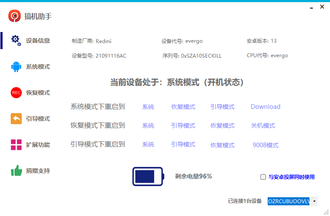The height and width of the screenshot is (216, 330).
Task: Select the device serial combo box field
Action: [288, 201]
